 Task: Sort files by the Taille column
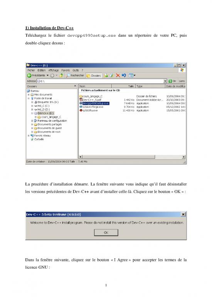[123, 86]
